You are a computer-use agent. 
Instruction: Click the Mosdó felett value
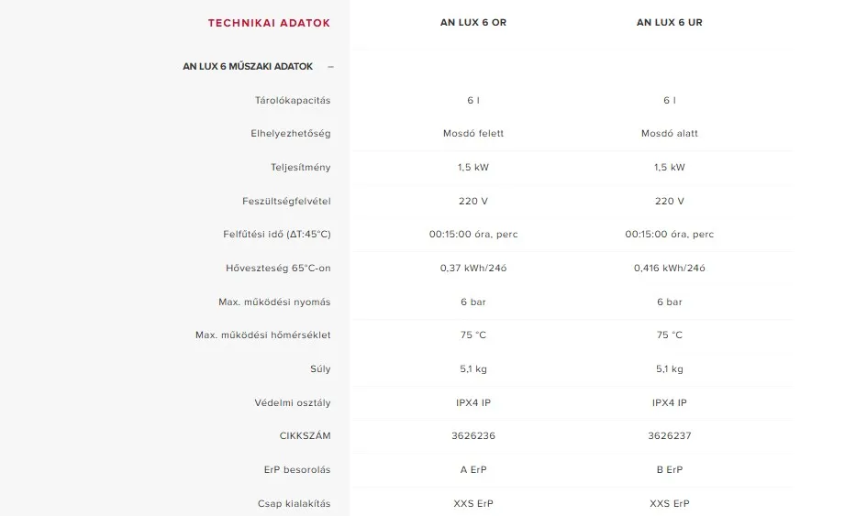click(x=473, y=133)
